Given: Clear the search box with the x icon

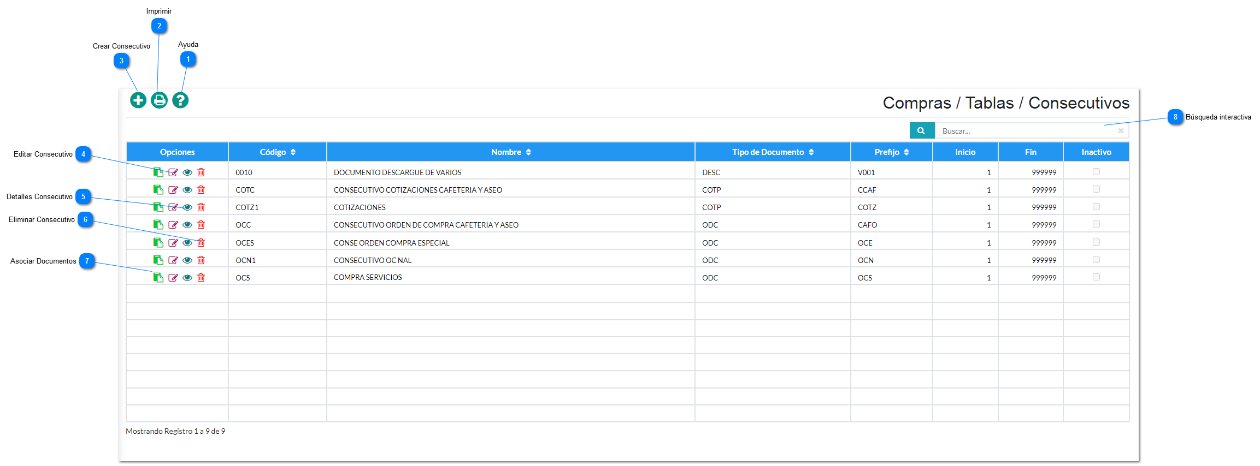Looking at the screenshot, I should 1121,131.
